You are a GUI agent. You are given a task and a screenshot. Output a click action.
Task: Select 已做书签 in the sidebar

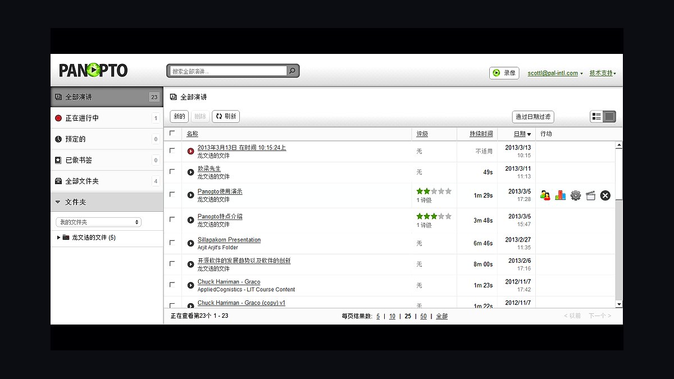[107, 160]
